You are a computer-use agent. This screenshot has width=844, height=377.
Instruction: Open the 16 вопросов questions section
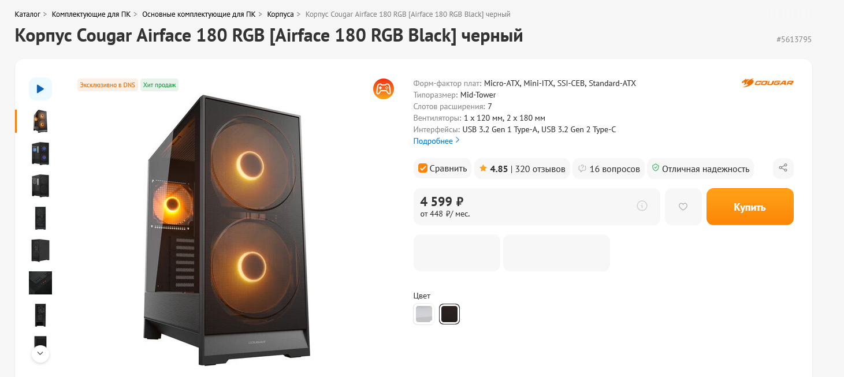[608, 169]
